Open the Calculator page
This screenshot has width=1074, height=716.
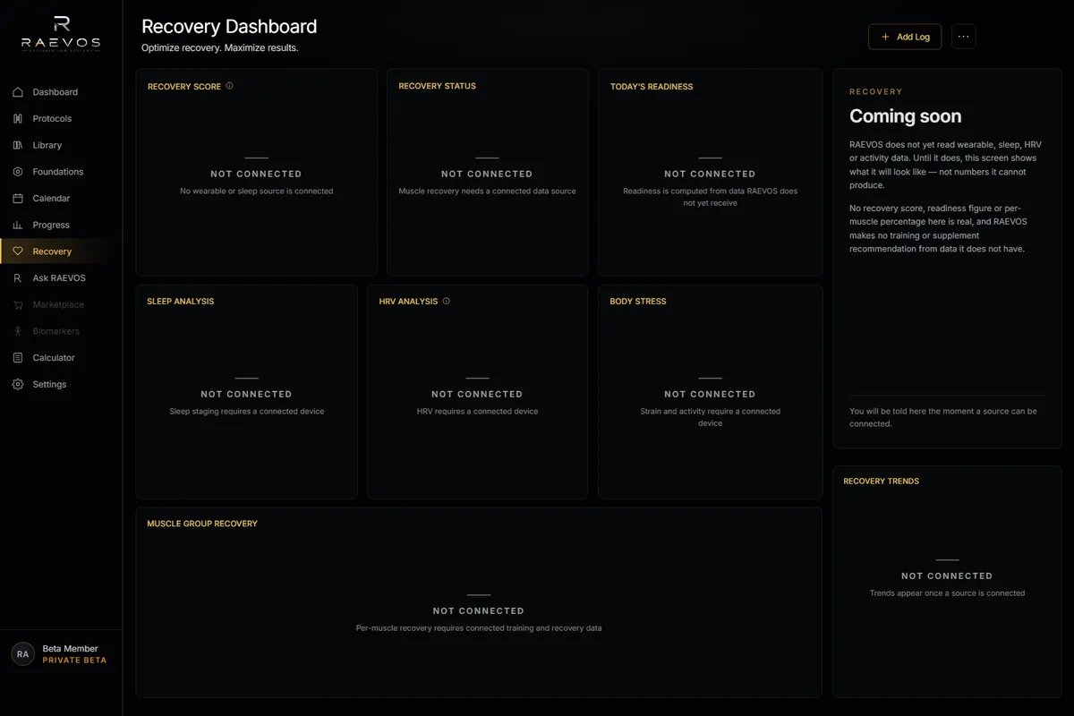[x=61, y=358]
